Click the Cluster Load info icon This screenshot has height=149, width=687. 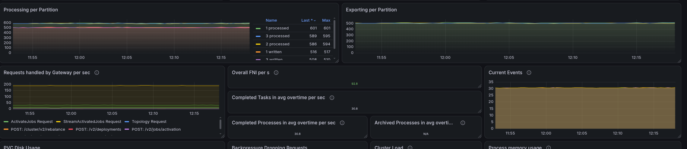tap(410, 147)
